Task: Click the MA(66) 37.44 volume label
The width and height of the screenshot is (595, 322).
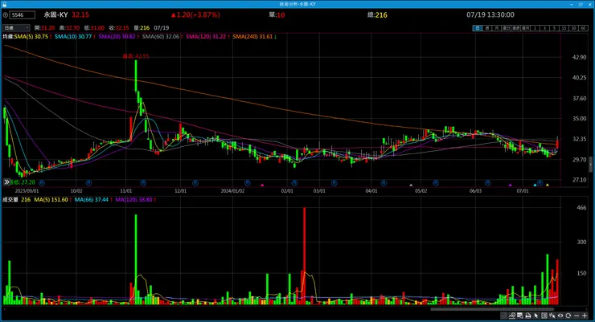Action: (92, 200)
